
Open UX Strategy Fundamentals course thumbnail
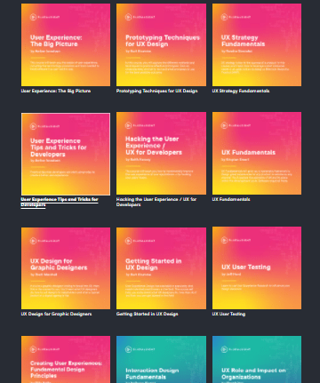tap(257, 44)
